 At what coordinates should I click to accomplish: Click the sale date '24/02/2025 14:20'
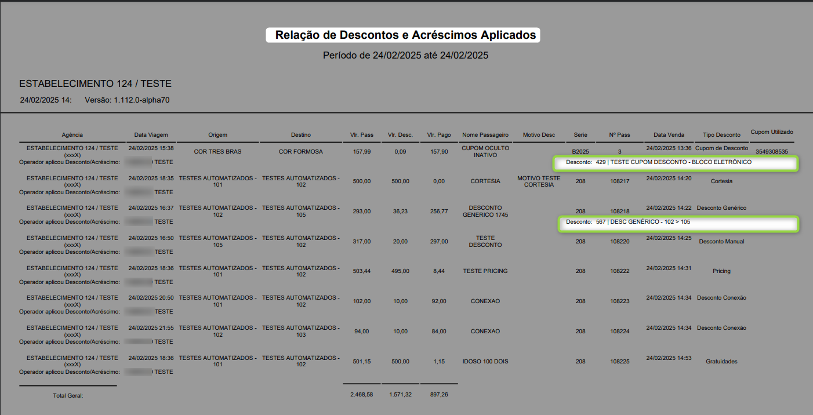pyautogui.click(x=669, y=178)
